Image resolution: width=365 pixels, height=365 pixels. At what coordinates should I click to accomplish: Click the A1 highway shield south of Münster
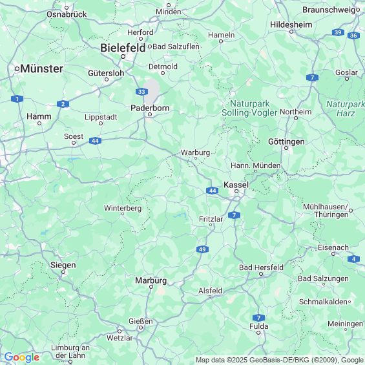(x=17, y=99)
